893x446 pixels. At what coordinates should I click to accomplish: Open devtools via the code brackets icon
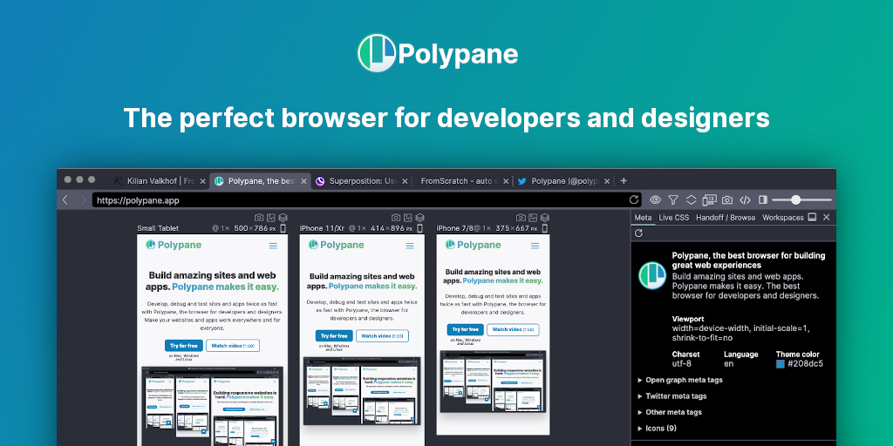pos(745,199)
